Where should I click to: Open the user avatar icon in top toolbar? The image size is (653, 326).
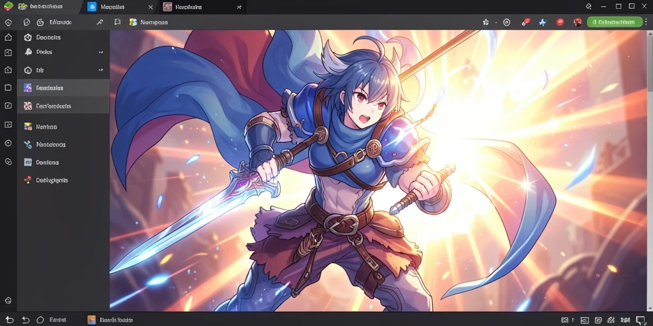(577, 22)
